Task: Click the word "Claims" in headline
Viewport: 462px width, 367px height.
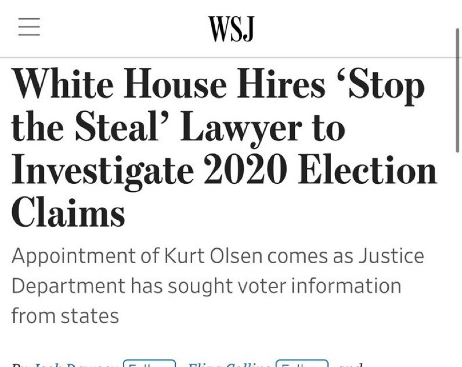Action: coord(68,213)
